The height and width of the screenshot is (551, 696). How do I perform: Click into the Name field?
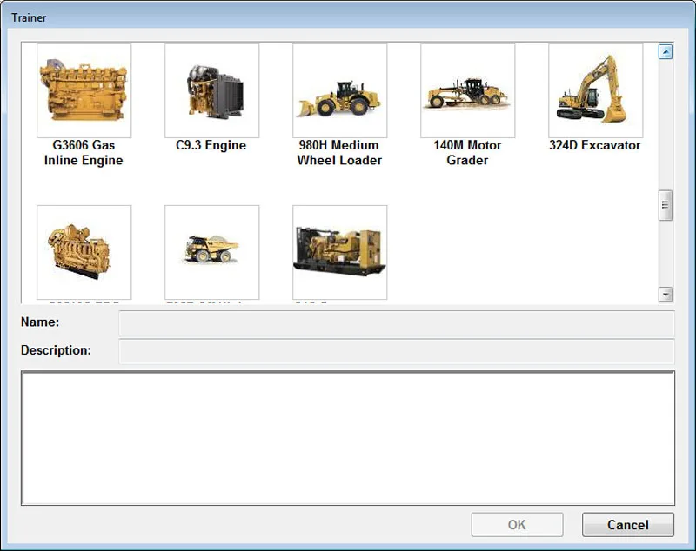pos(397,322)
